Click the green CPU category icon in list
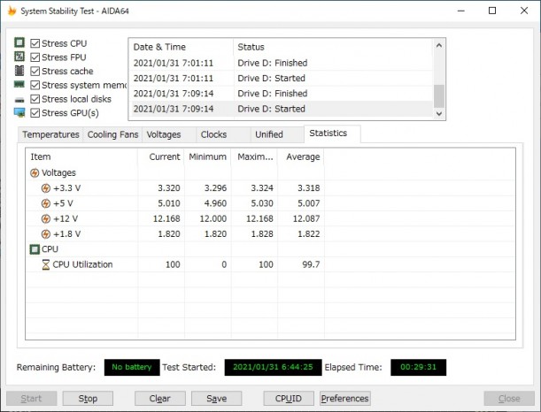 click(35, 249)
